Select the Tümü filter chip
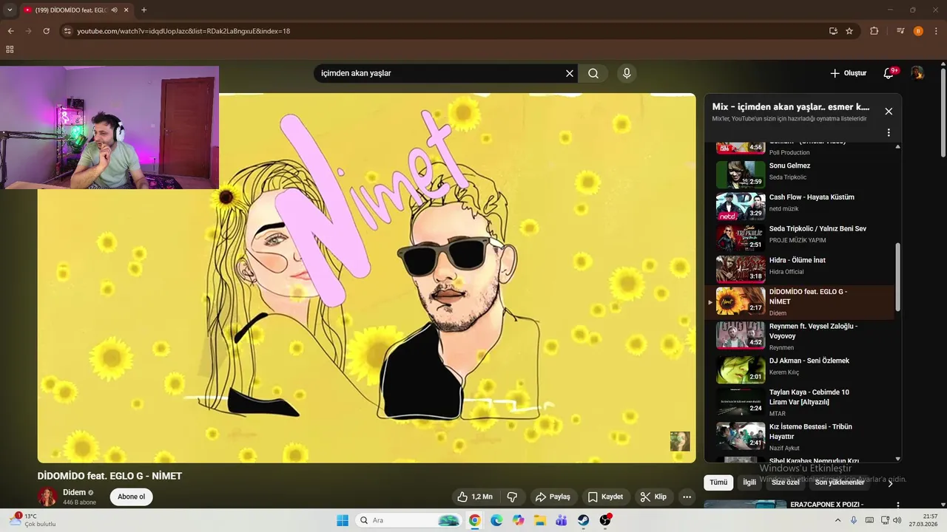This screenshot has height=532, width=947. point(718,482)
